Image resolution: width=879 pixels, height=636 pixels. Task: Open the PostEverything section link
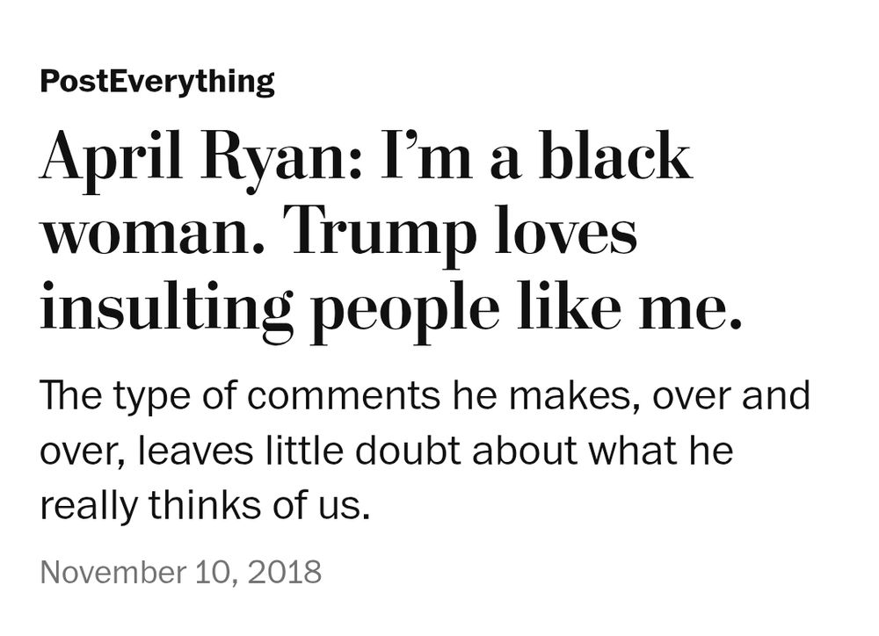[x=157, y=83]
